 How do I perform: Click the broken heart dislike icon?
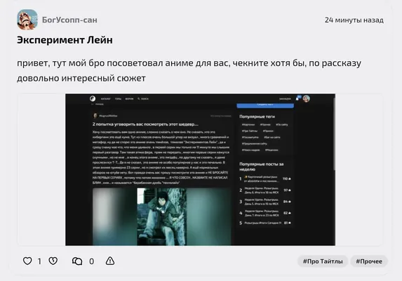pyautogui.click(x=53, y=261)
